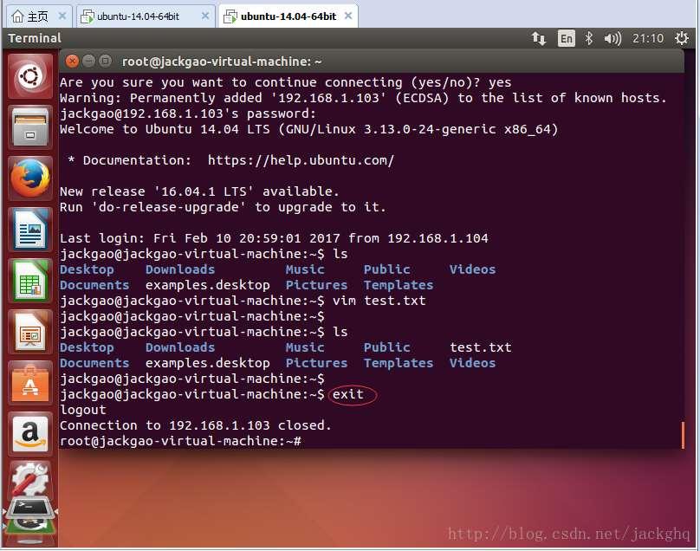Click the root@jackgao-virtual-machine prompt line

(180, 441)
